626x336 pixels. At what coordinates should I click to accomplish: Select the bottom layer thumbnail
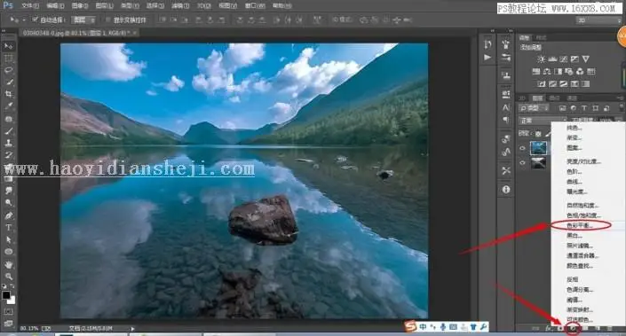pyautogui.click(x=538, y=162)
